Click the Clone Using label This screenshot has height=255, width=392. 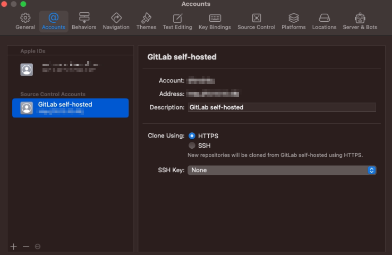pos(166,136)
